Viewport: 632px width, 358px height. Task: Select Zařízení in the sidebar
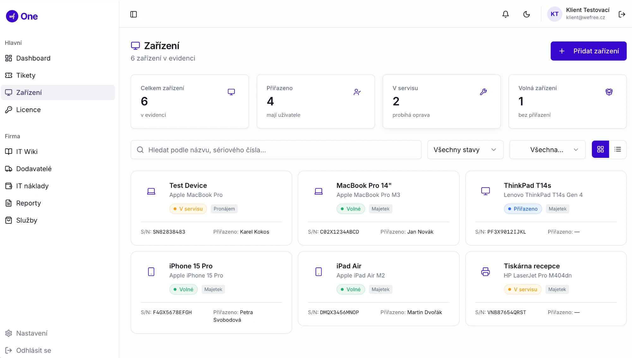pyautogui.click(x=58, y=92)
